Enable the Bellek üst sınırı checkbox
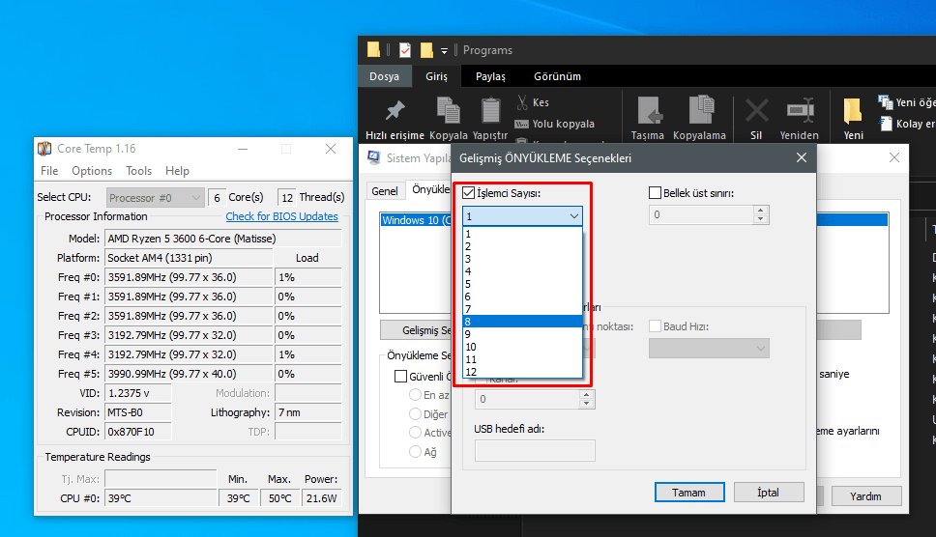 (655, 193)
